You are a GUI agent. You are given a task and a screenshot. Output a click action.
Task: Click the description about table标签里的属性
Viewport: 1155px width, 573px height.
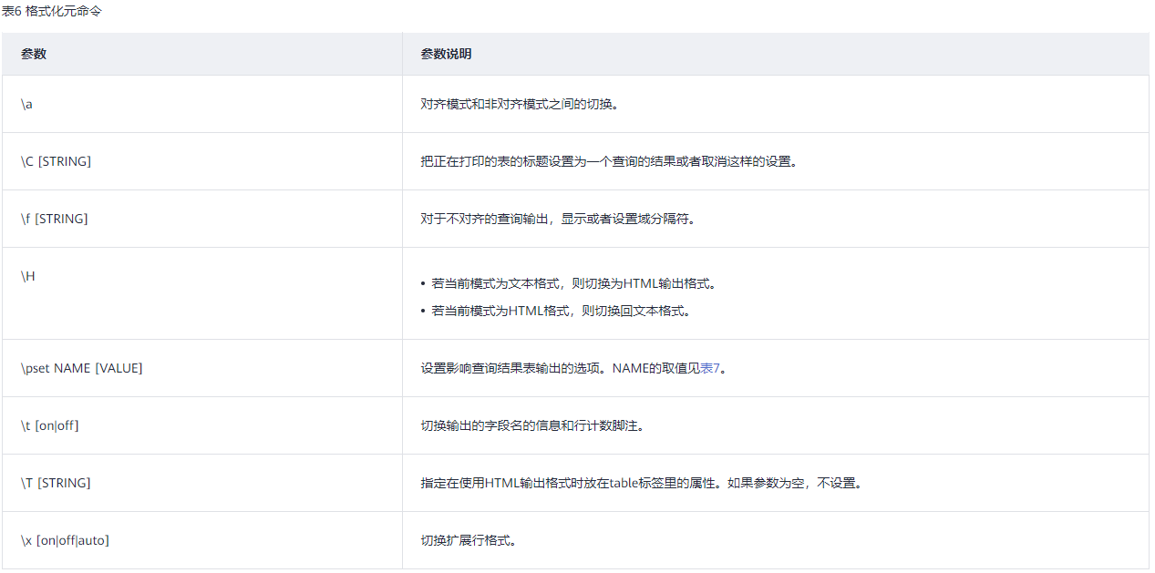coord(641,483)
